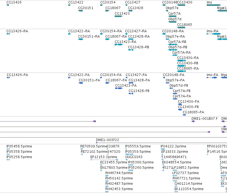Click the lms gene label
Viewport: 227px width, 193px height.
tap(209, 2)
